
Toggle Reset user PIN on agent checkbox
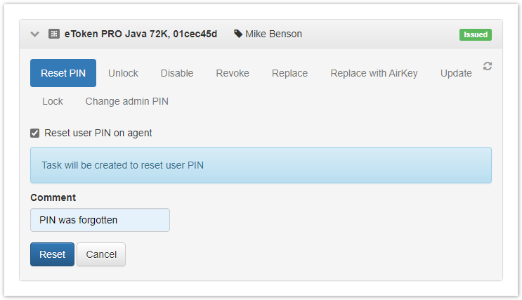tap(35, 133)
